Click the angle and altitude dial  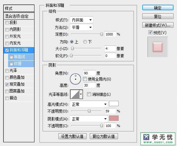pyautogui.click(x=75, y=79)
